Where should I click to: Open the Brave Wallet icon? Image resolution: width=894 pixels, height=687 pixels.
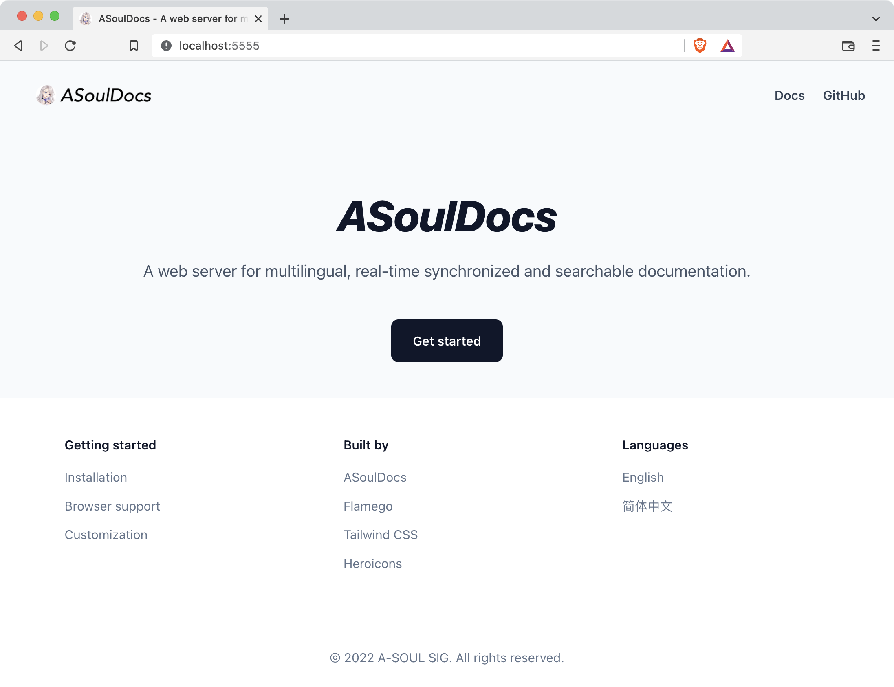tap(848, 45)
